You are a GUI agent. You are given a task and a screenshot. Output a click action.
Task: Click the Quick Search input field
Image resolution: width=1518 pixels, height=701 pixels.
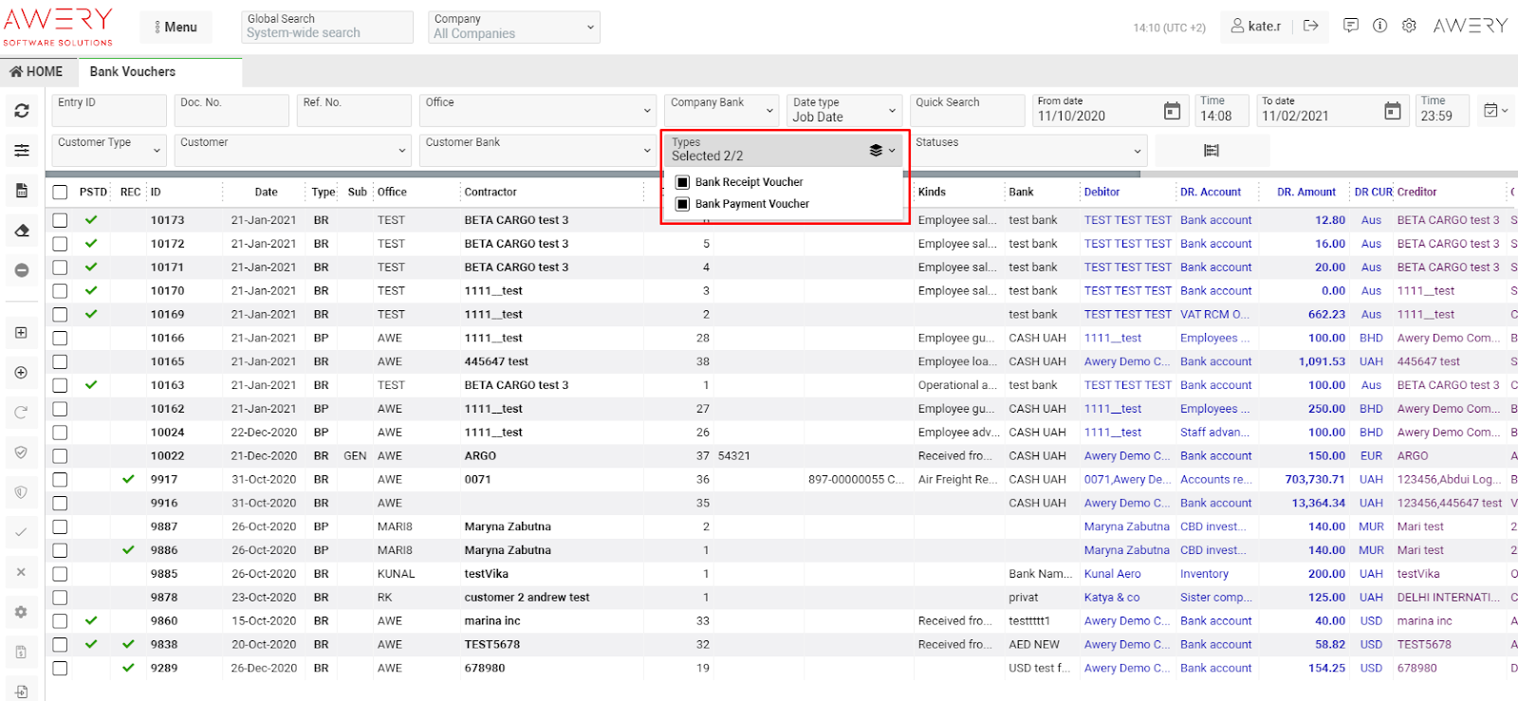tap(966, 111)
